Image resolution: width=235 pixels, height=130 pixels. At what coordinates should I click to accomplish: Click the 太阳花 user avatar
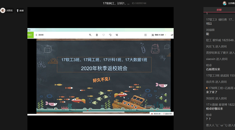[x=3, y=10]
